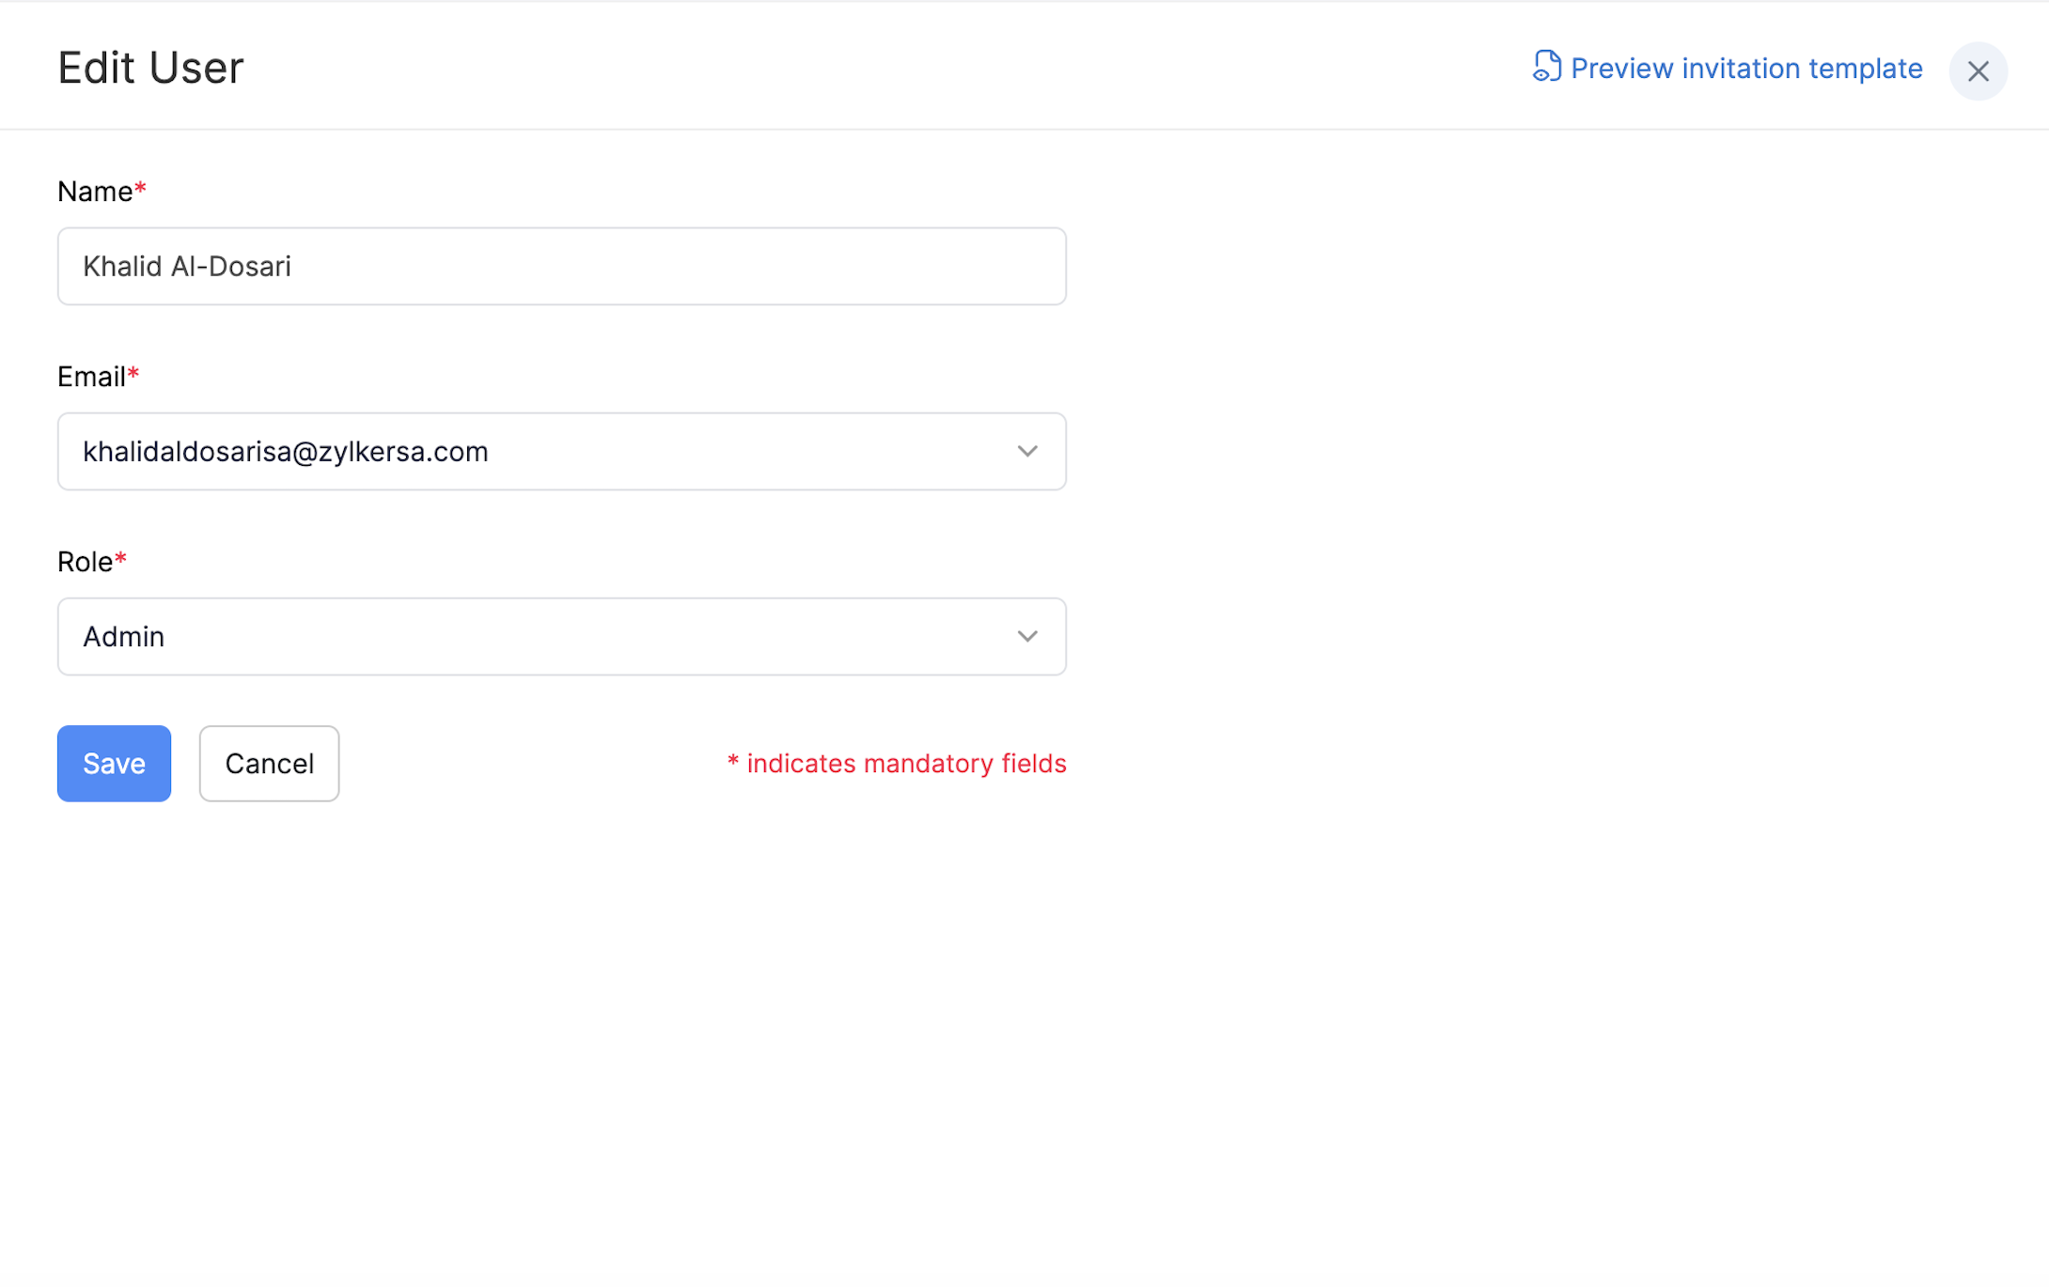Click the document icon beside Preview invitation template
This screenshot has width=2049, height=1287.
click(1547, 68)
